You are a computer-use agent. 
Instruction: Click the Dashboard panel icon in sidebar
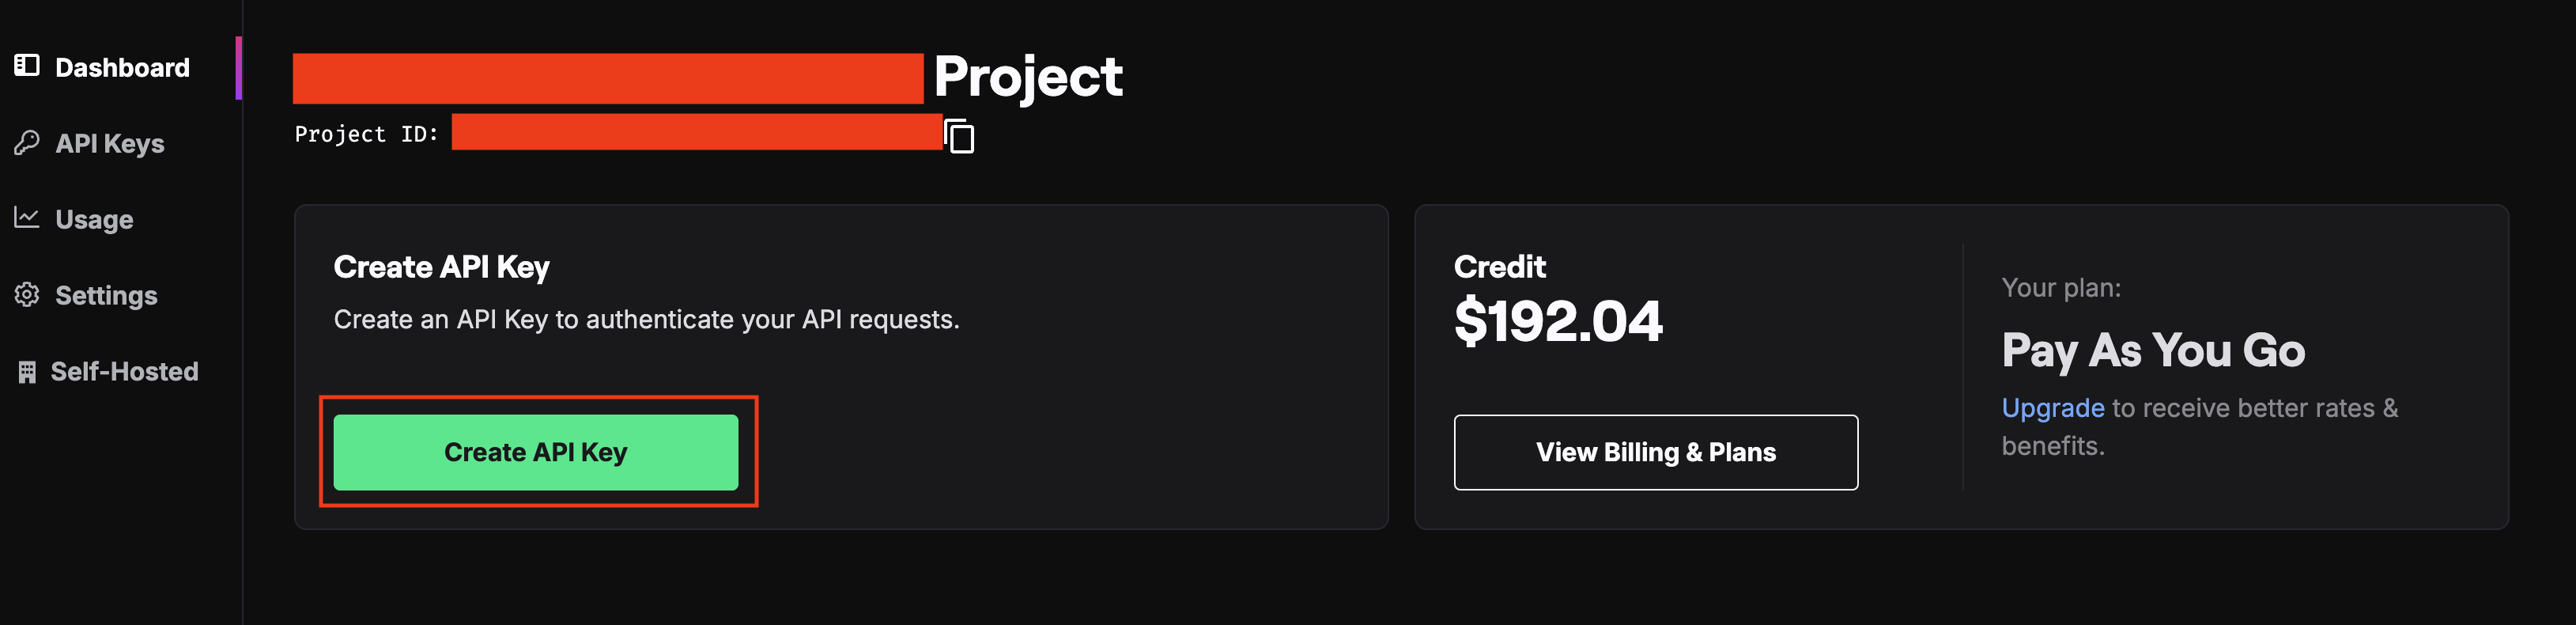coord(27,66)
